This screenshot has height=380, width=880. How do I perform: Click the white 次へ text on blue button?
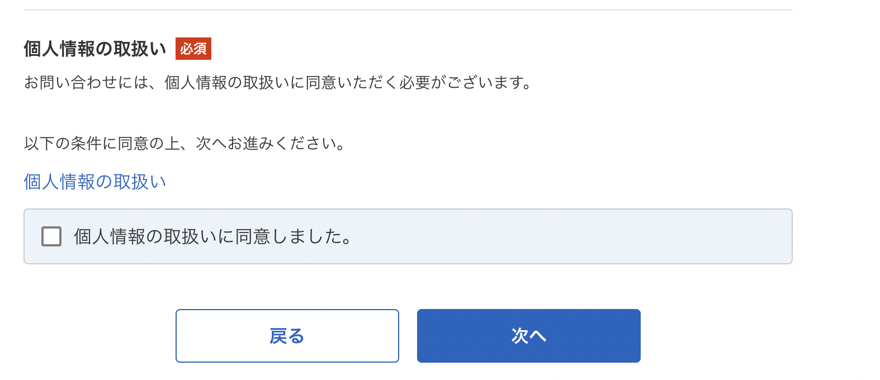point(529,336)
